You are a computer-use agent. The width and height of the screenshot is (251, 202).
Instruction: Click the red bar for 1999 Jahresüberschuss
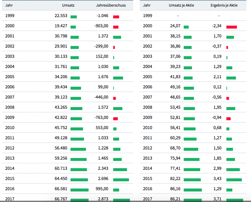click(116, 17)
